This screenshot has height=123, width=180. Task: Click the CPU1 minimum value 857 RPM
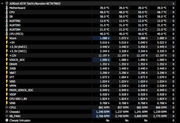click(123, 107)
